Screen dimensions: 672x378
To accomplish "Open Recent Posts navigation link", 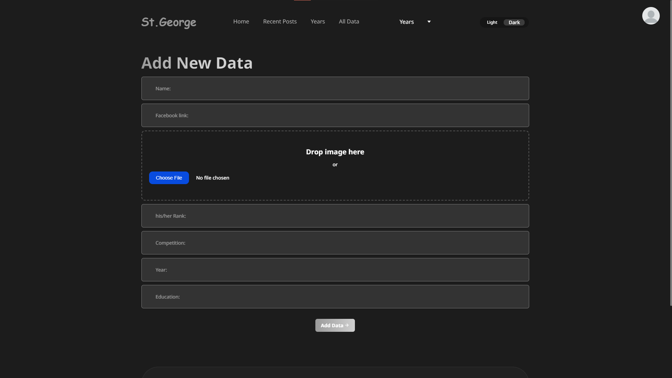I will (x=280, y=21).
